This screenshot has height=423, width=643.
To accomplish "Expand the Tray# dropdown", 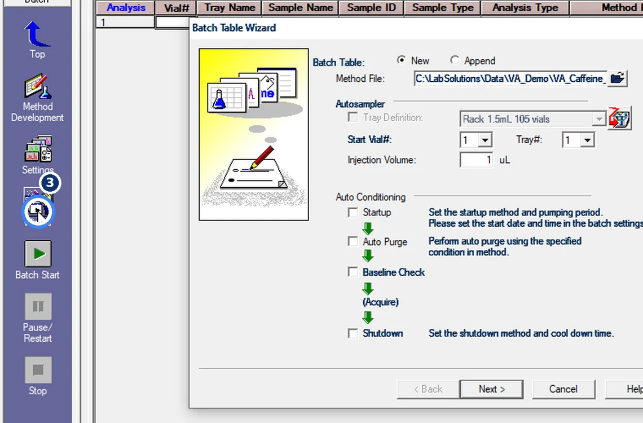I will 587,140.
